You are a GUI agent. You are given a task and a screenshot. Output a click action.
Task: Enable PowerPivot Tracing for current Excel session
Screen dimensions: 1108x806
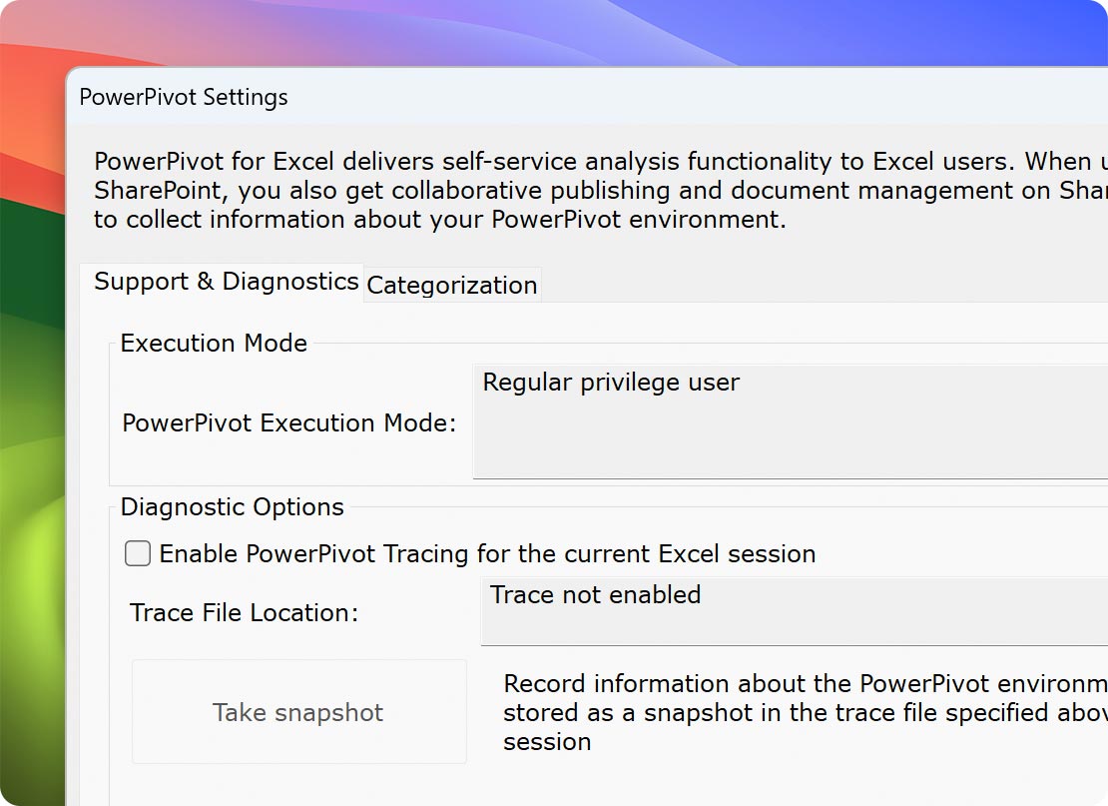(137, 552)
